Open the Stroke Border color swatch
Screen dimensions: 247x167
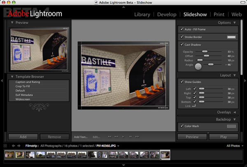231,37
